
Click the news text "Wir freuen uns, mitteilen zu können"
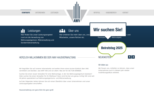116,70
